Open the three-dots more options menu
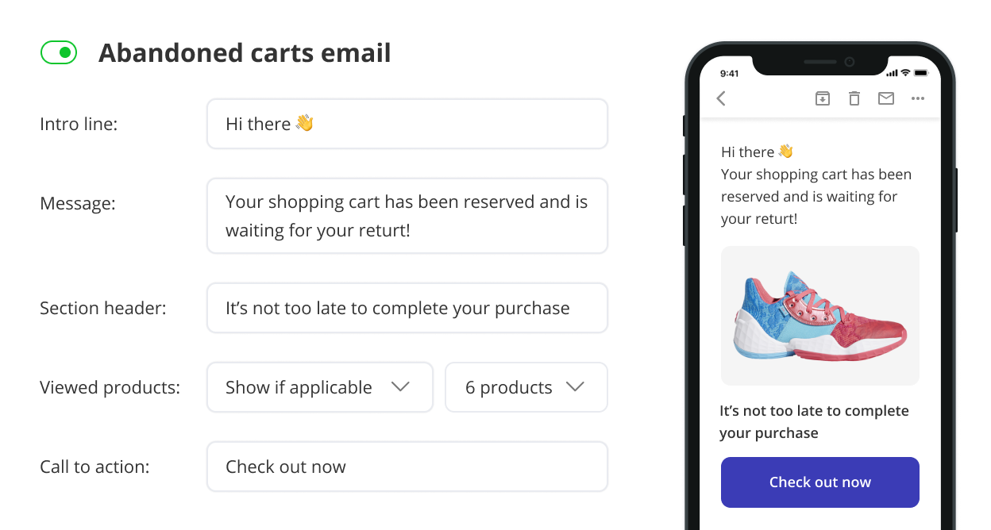Image resolution: width=991 pixels, height=530 pixels. (918, 98)
